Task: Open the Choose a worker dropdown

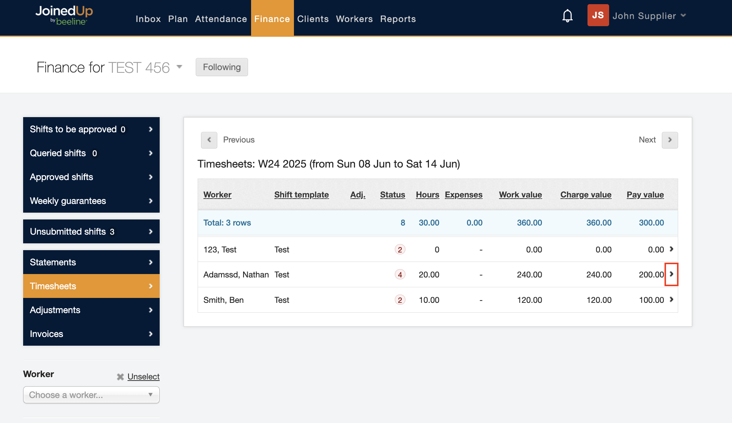Action: [x=91, y=395]
